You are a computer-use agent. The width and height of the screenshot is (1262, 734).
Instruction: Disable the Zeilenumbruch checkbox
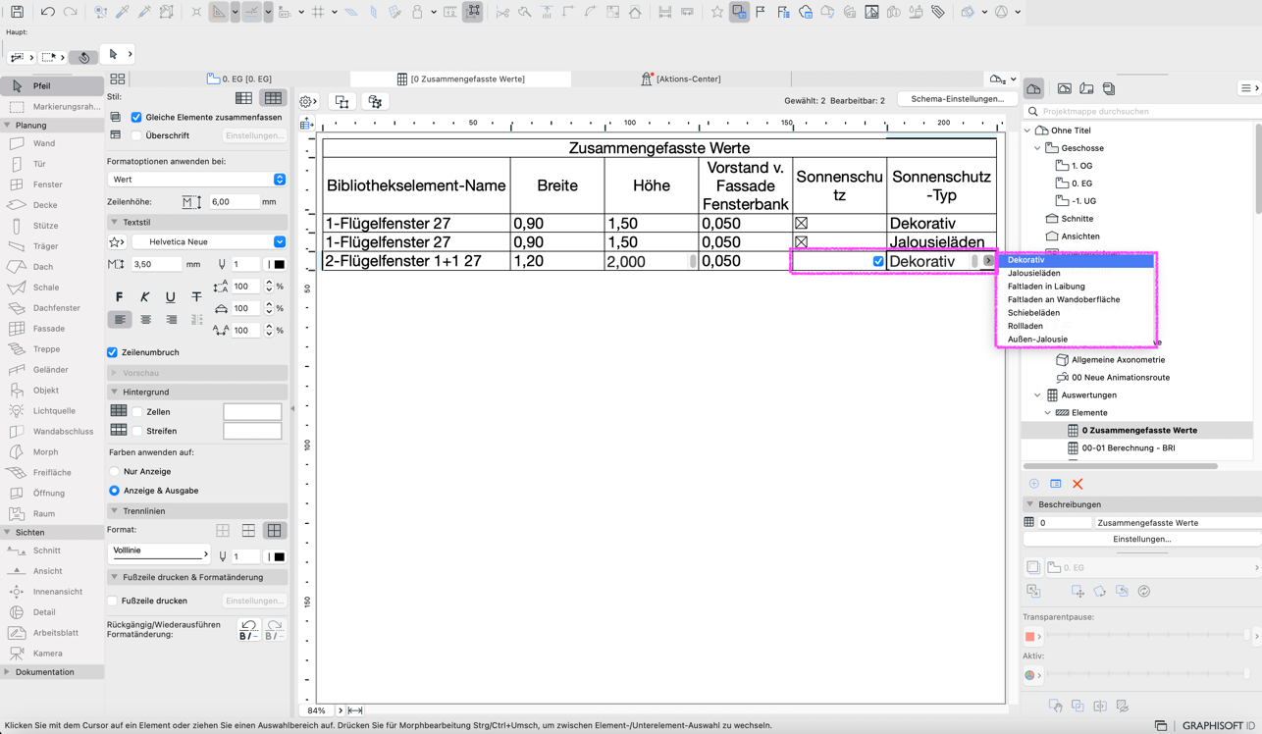[113, 352]
